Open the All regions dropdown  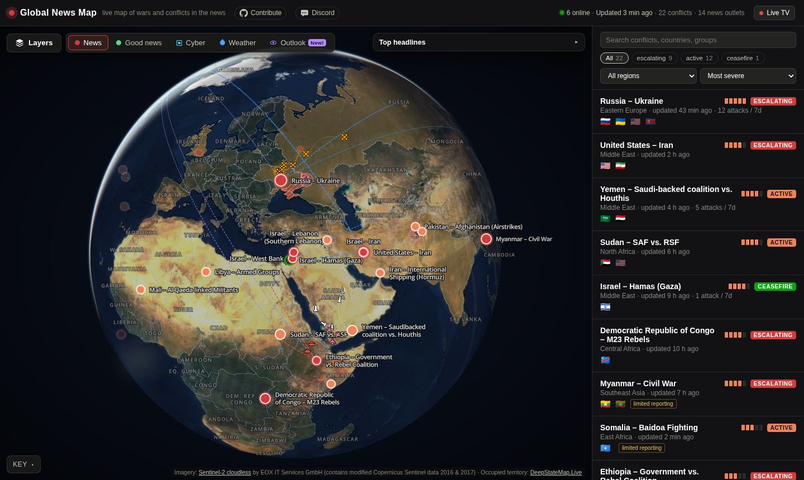pos(648,76)
